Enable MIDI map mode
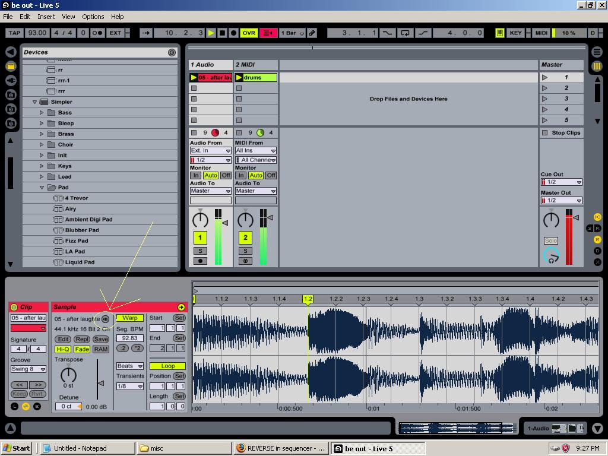This screenshot has height=456, width=608. [x=541, y=33]
